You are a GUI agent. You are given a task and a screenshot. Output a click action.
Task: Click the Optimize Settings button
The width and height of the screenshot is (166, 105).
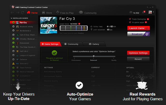138,53
